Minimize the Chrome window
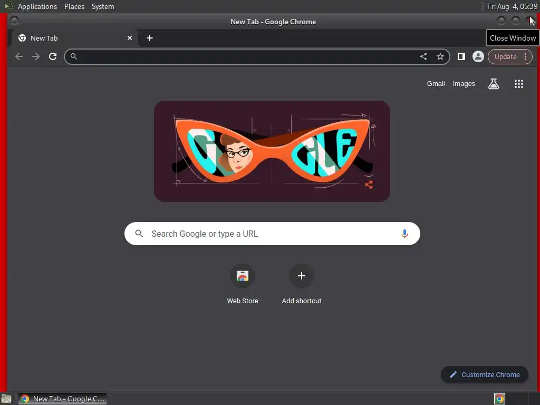Screen dimensions: 540x405 [x=502, y=21]
